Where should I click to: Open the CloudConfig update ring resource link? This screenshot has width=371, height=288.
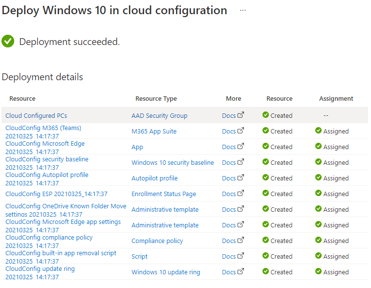pos(40,272)
